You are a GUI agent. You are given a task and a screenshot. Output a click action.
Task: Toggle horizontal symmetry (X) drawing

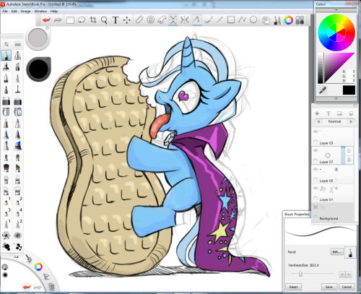pos(184,20)
